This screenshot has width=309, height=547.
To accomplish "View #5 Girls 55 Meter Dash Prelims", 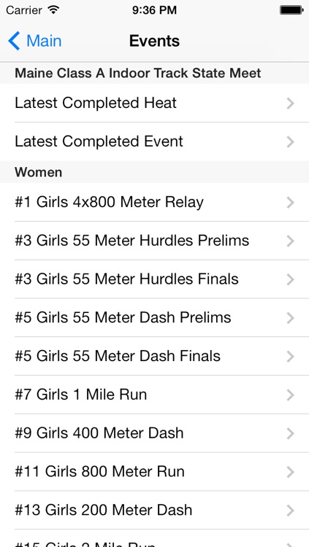I will tap(155, 317).
